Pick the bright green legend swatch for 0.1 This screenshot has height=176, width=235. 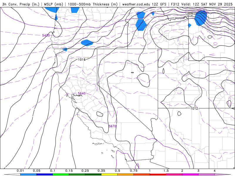click(x=61, y=175)
